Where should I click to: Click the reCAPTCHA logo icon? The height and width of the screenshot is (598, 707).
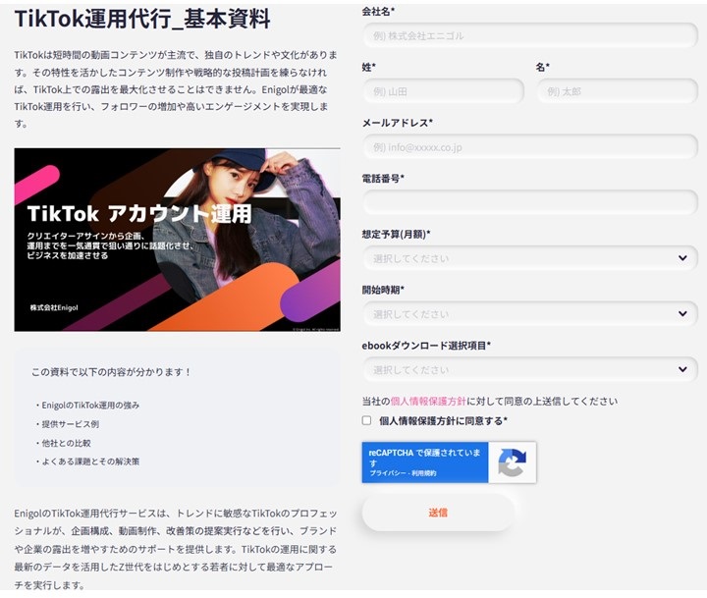(x=513, y=462)
